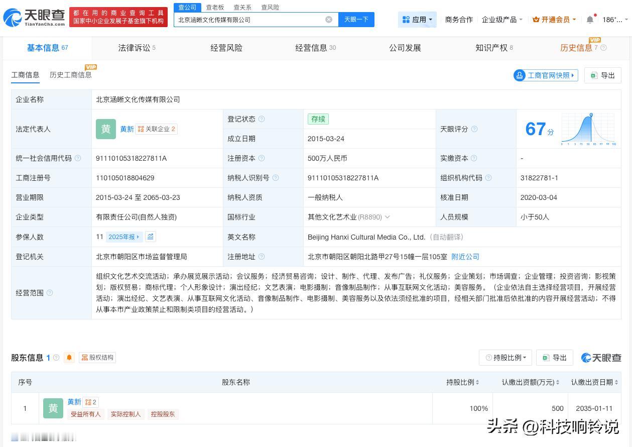This screenshot has width=632, height=447.
Task: Open notifications bell icon
Action: pos(590,20)
